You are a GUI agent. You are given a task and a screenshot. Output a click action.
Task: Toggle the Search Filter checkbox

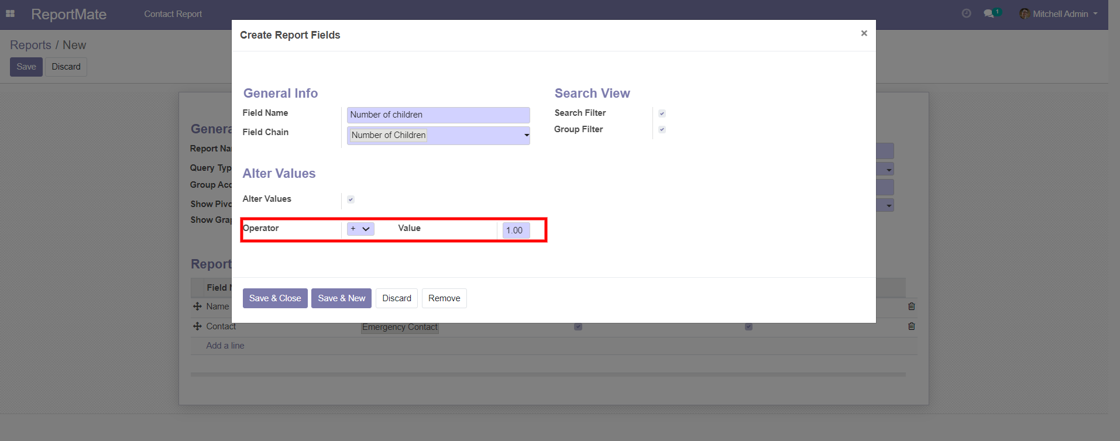[662, 113]
